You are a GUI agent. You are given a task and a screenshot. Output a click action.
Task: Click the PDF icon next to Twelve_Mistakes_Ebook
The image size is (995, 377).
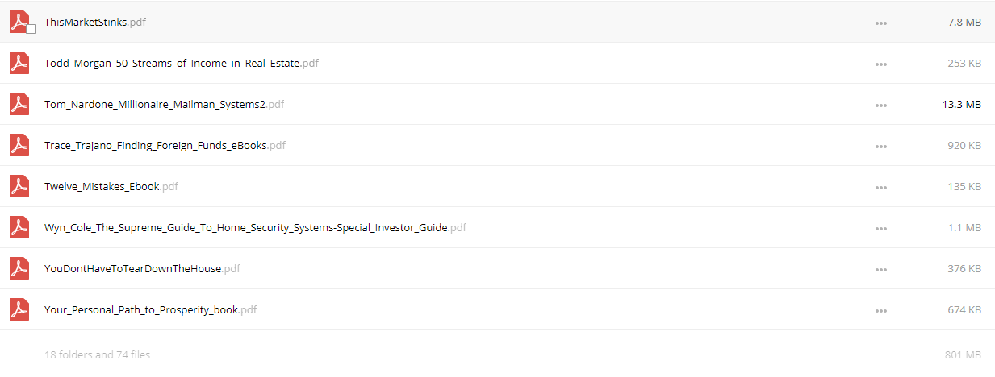pyautogui.click(x=19, y=186)
